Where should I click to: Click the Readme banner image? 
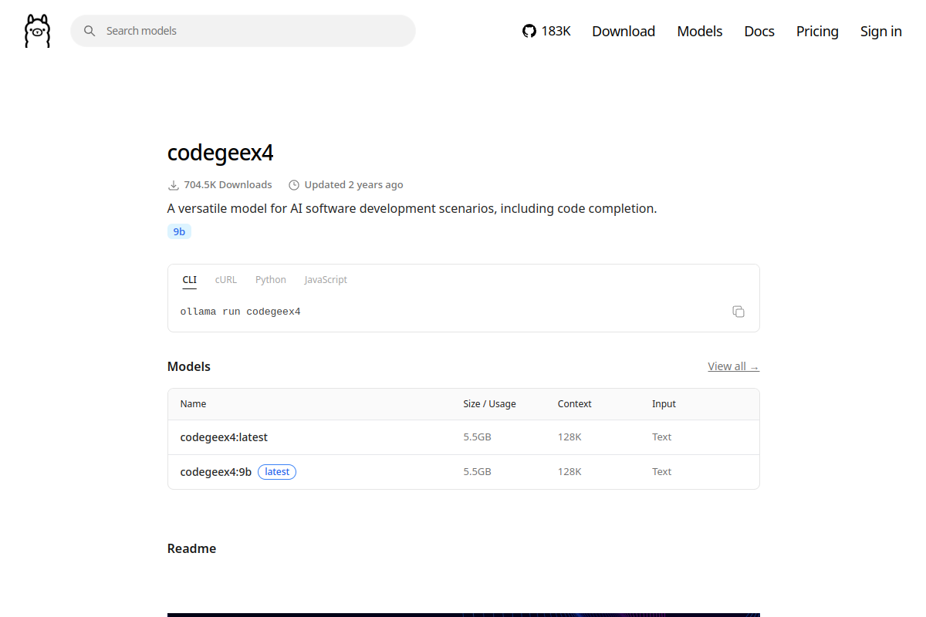pos(464,615)
